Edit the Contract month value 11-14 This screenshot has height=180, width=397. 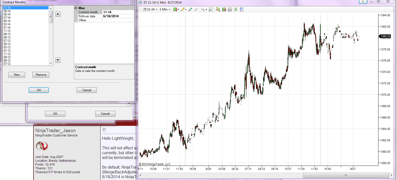pos(118,12)
